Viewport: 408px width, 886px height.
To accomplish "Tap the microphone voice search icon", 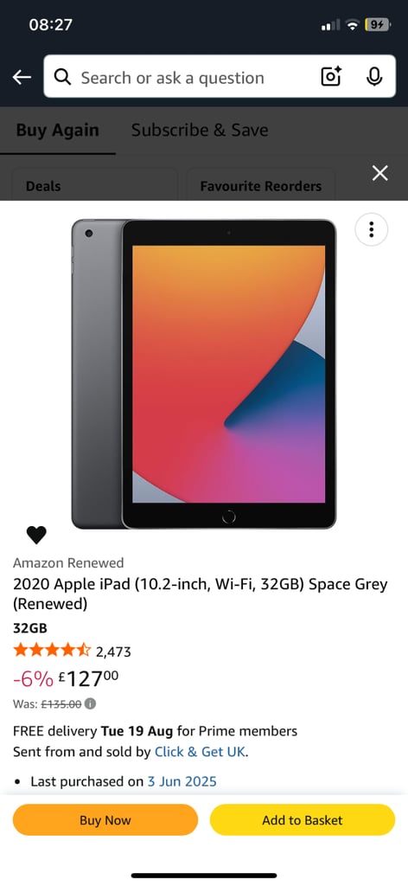I will point(374,76).
